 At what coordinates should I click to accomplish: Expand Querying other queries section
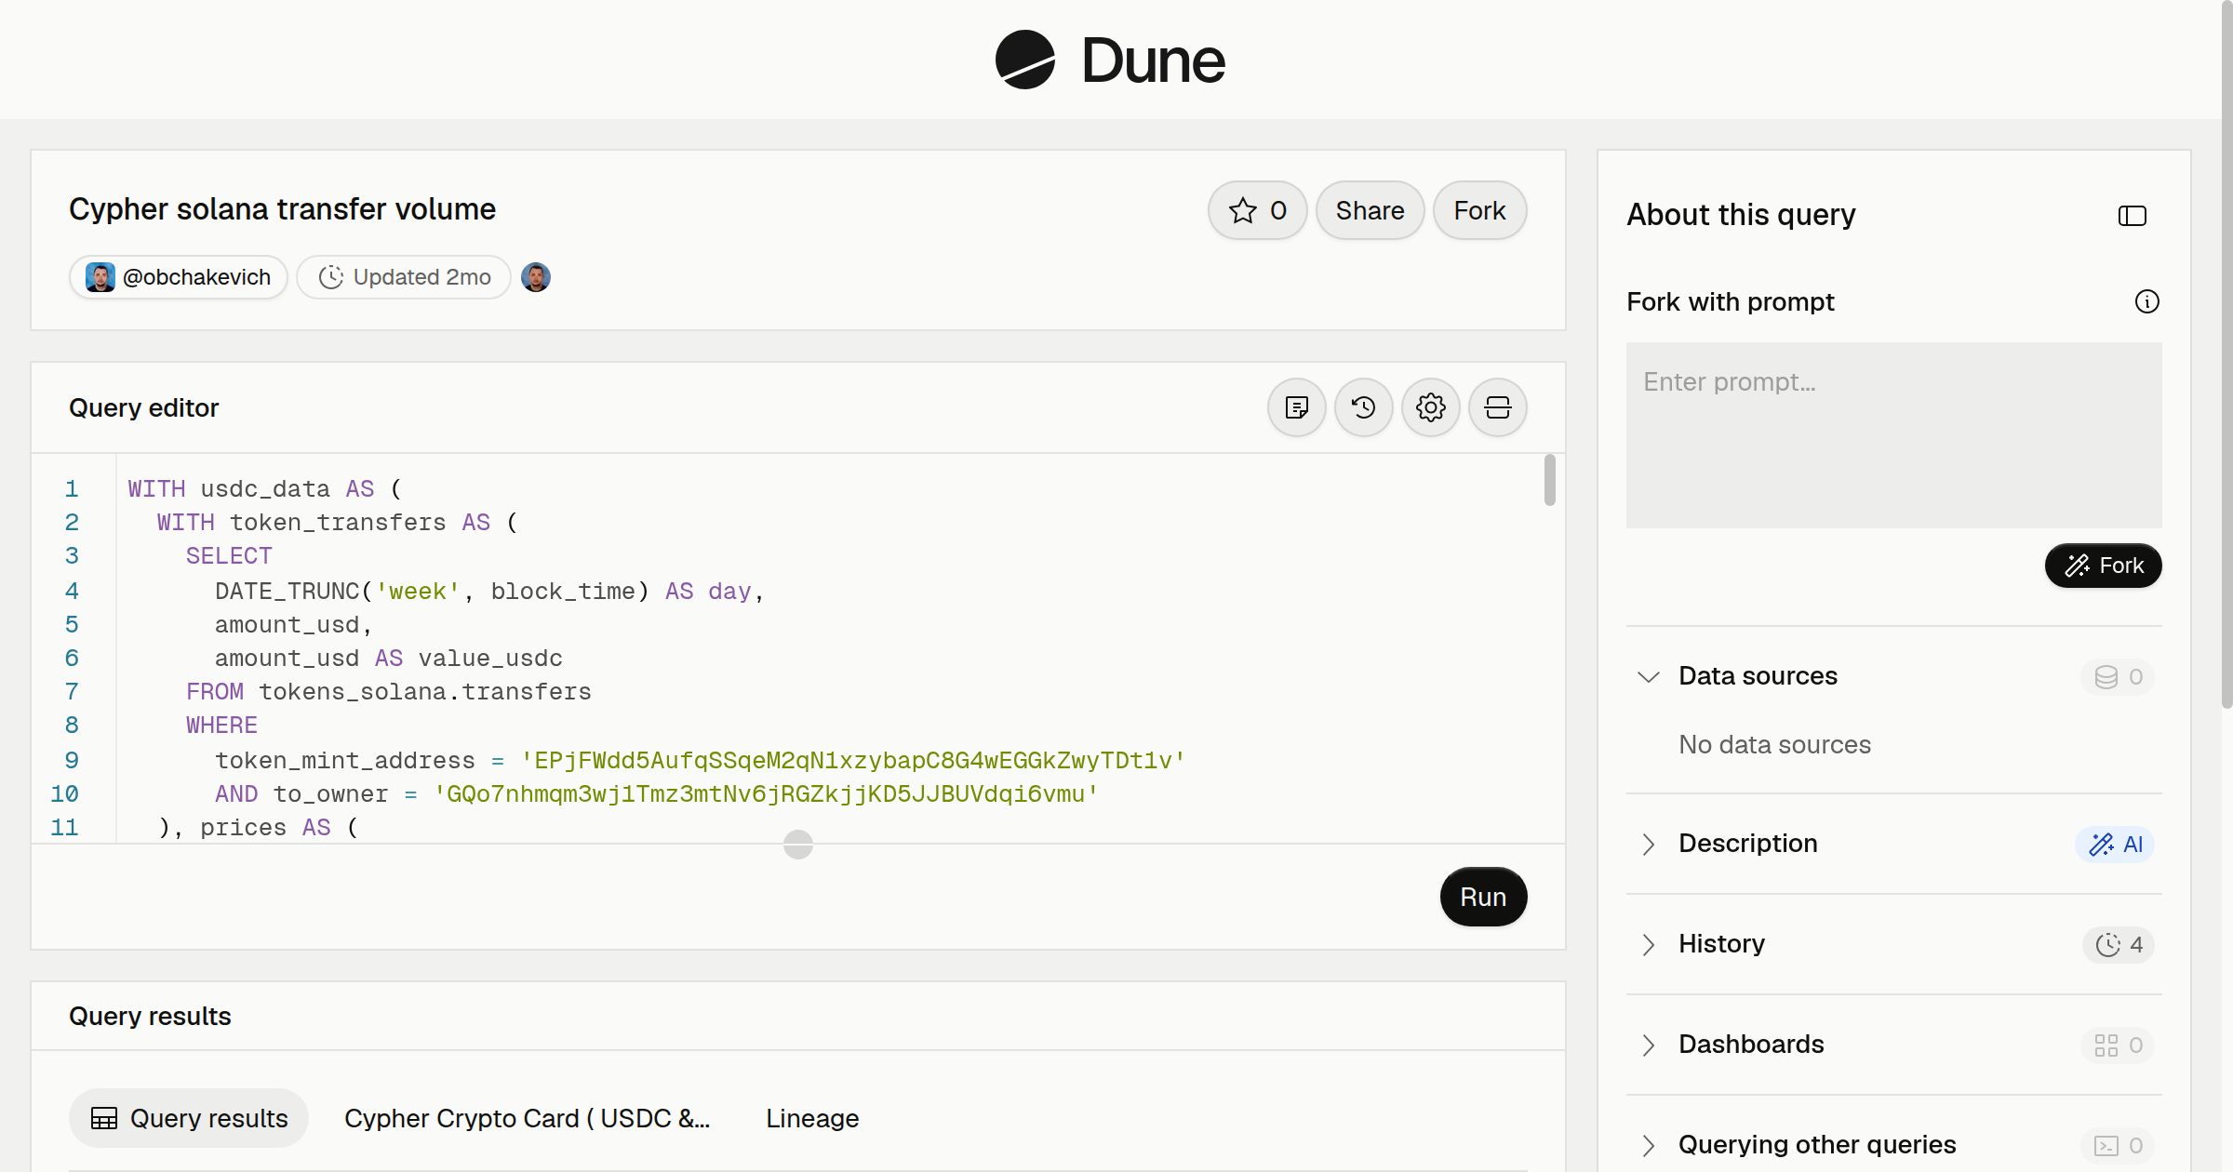point(1649,1145)
